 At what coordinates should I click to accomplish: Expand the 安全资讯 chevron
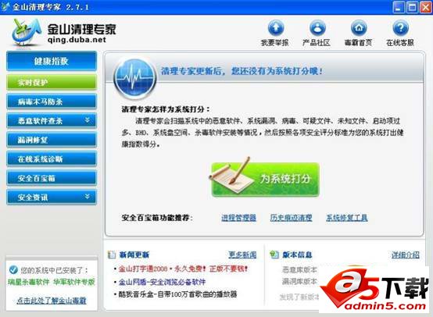click(88, 196)
